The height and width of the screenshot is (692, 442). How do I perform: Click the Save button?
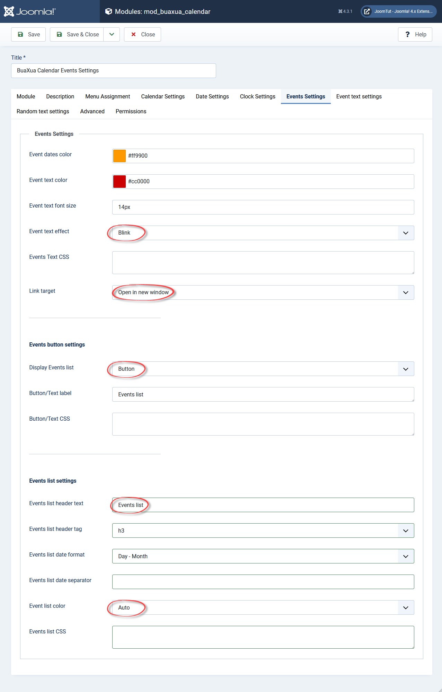(28, 34)
